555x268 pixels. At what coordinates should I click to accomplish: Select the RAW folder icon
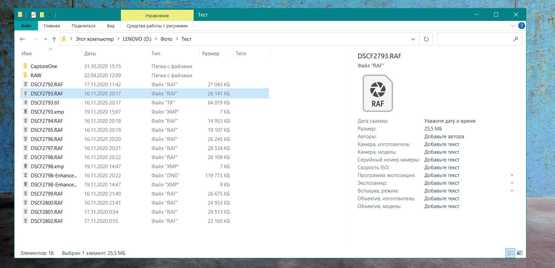(25, 75)
